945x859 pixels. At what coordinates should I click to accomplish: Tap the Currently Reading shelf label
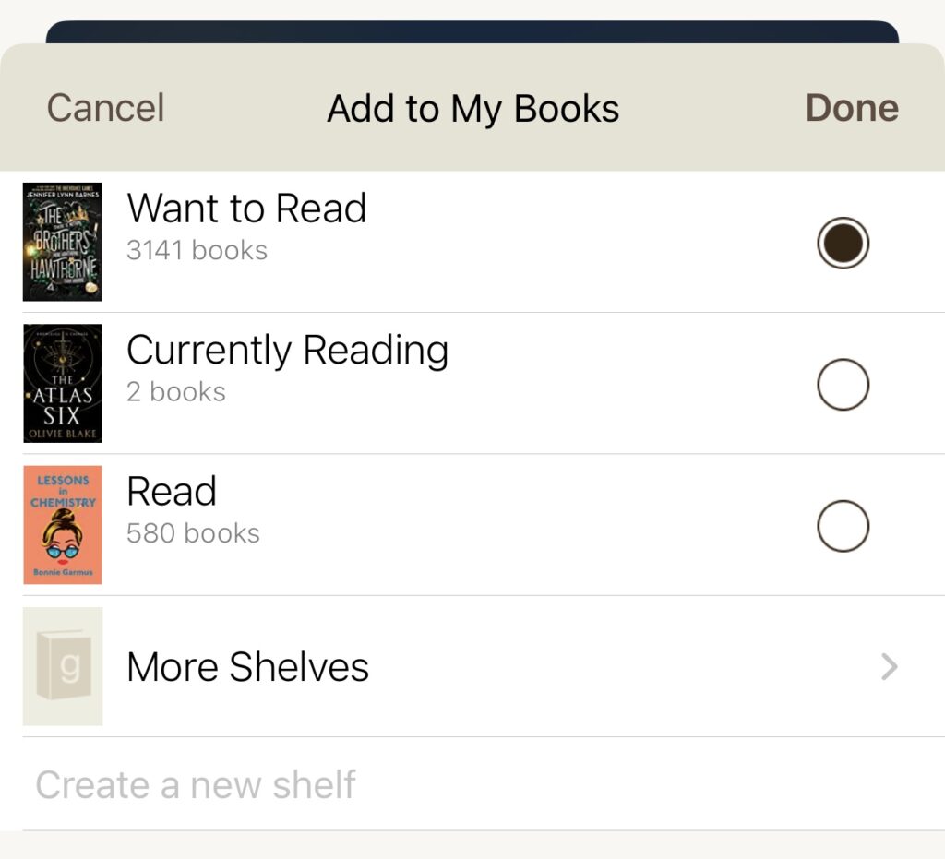click(287, 351)
